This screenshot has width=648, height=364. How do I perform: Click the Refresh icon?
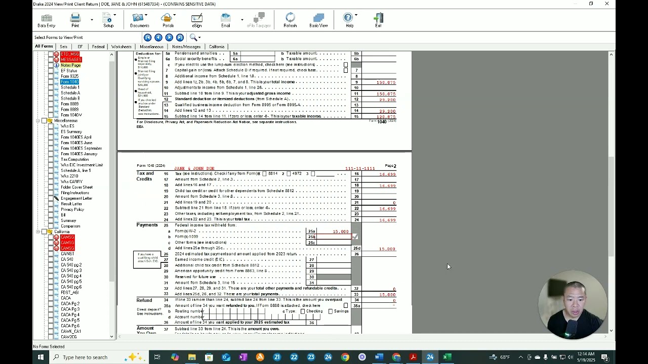click(290, 18)
